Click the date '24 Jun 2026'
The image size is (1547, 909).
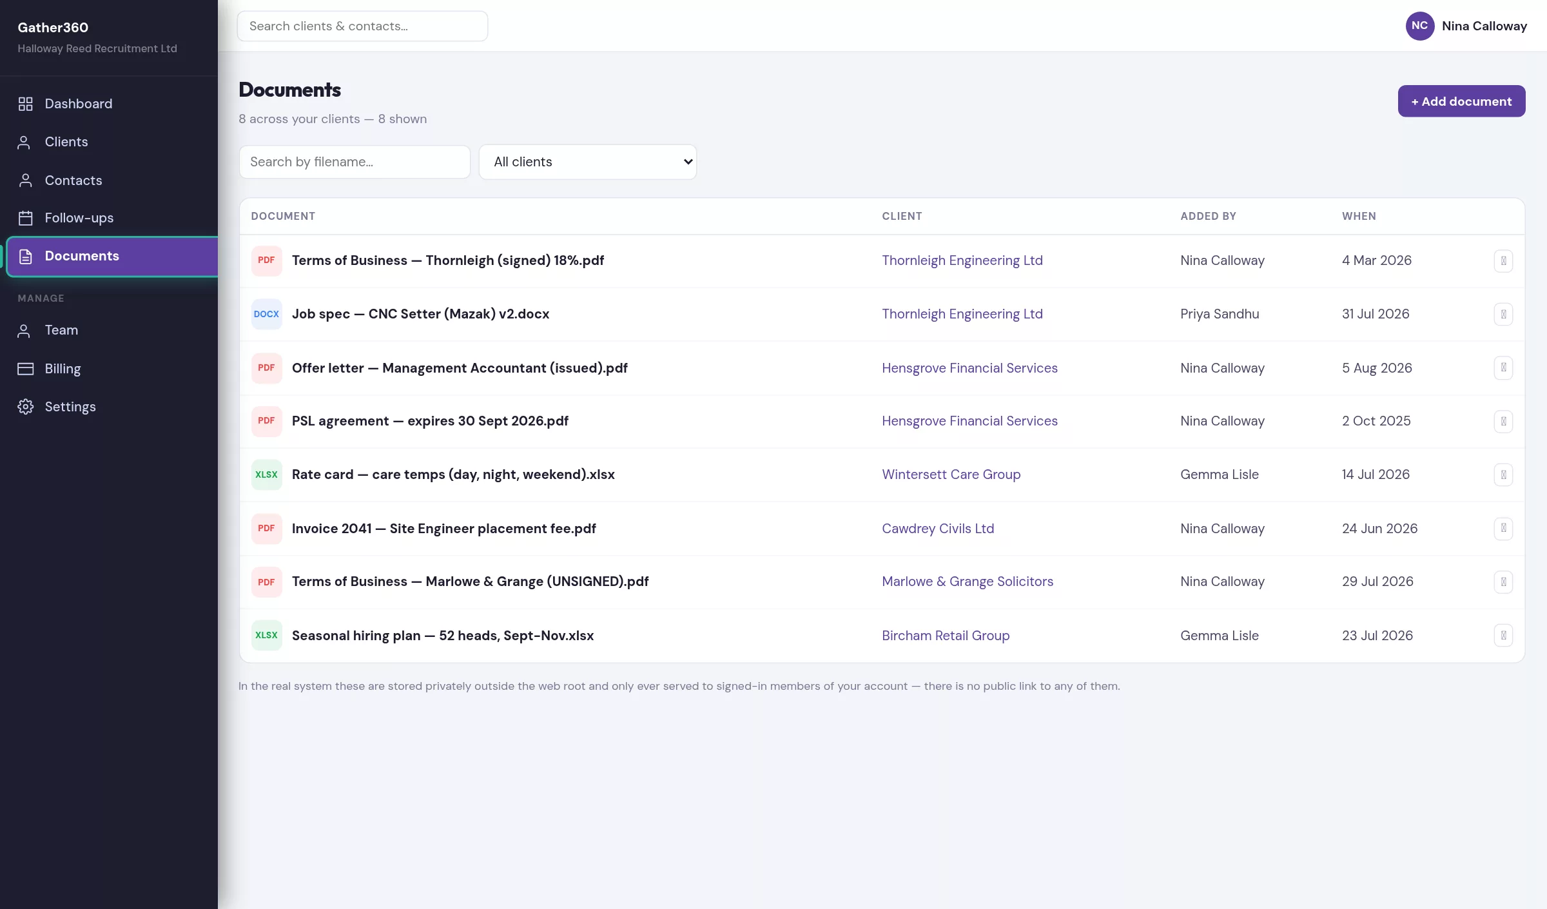pyautogui.click(x=1379, y=529)
